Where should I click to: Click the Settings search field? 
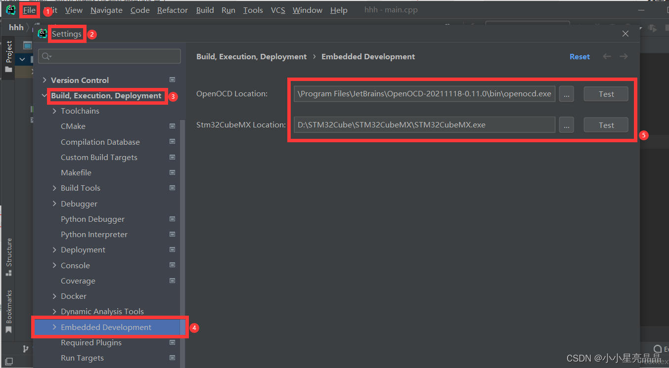(x=109, y=56)
